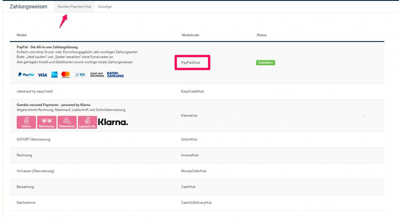Select the Nachnahme payment module row

pos(26,202)
